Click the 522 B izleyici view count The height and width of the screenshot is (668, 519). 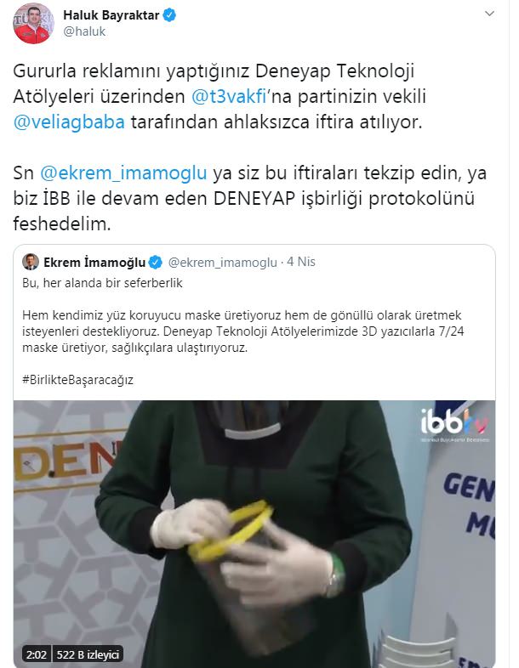tap(88, 654)
